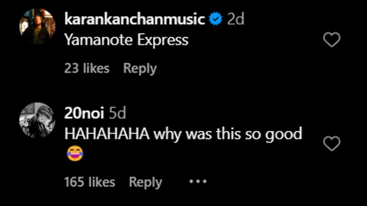This screenshot has height=206, width=367.
Task: Click the word Yamanote
Action: click(x=99, y=40)
